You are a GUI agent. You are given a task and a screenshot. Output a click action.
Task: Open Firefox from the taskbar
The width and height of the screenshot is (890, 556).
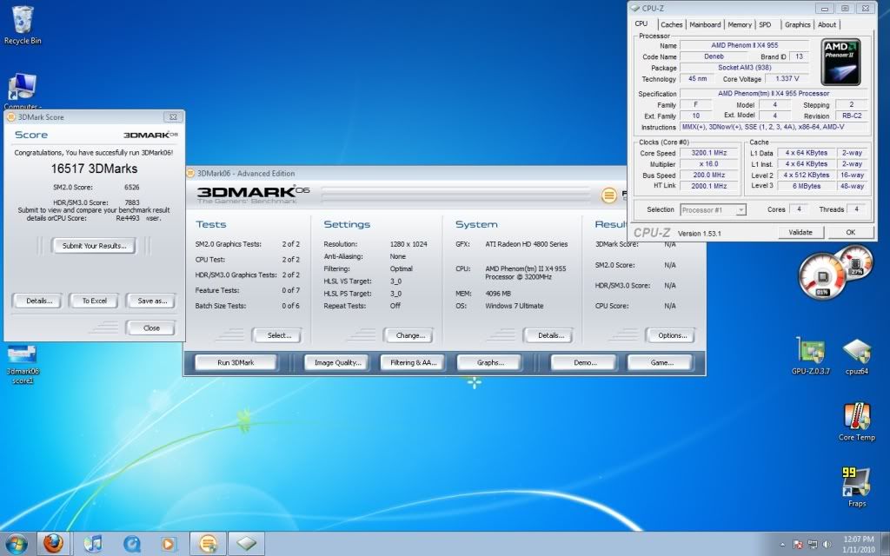[53, 544]
